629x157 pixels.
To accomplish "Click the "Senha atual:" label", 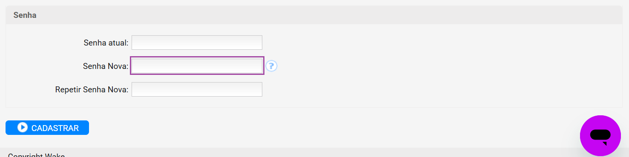I will click(x=106, y=43).
